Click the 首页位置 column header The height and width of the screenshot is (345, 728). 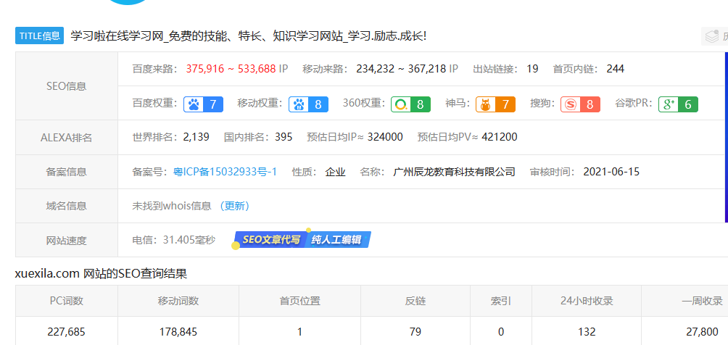300,301
